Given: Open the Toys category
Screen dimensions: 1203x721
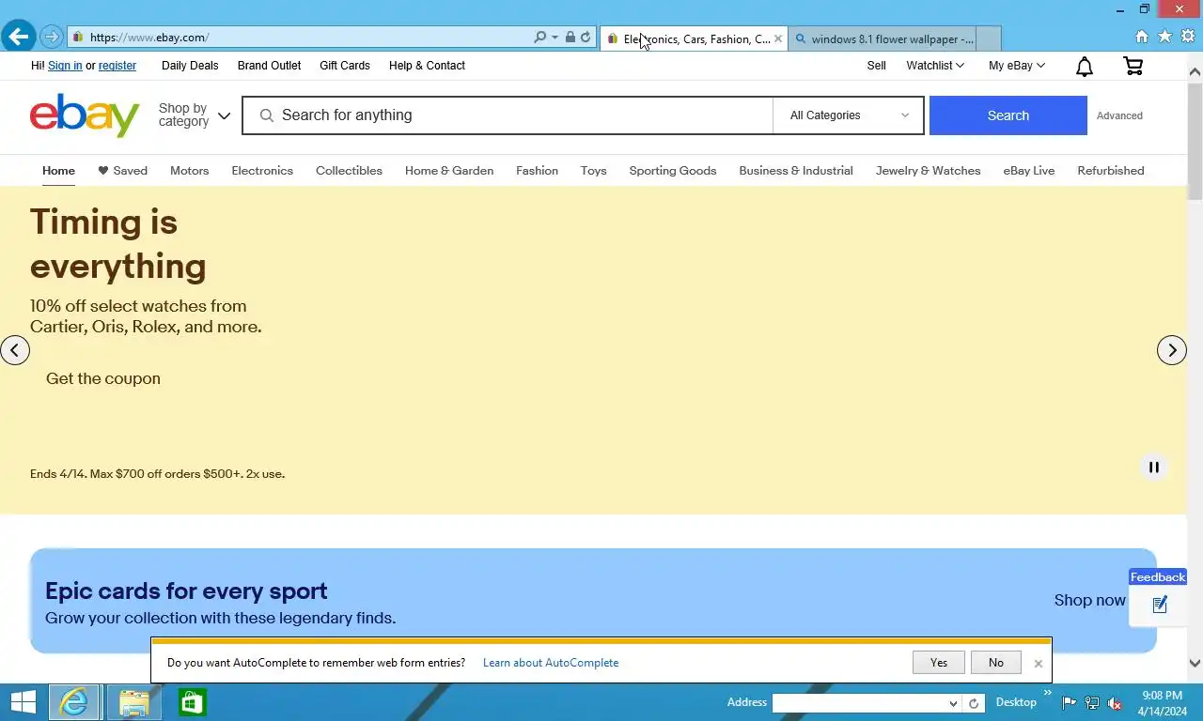Looking at the screenshot, I should 593,171.
